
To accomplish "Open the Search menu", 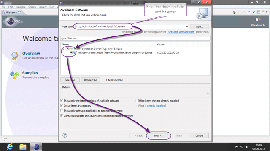I will [x=32, y=7].
